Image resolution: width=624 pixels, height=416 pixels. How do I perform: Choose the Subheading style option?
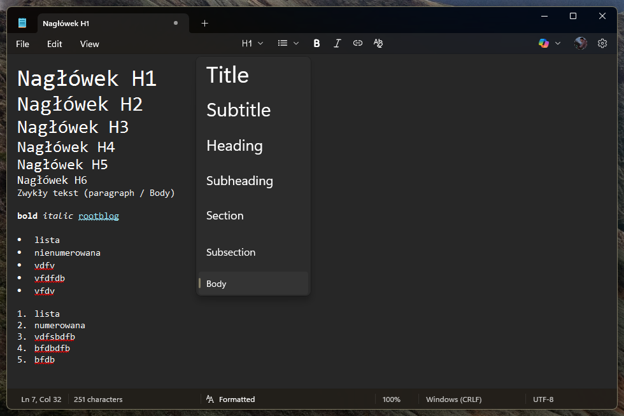[239, 181]
